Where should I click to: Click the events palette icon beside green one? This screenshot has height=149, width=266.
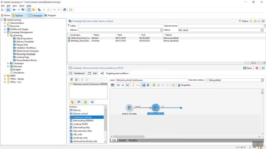point(92,102)
